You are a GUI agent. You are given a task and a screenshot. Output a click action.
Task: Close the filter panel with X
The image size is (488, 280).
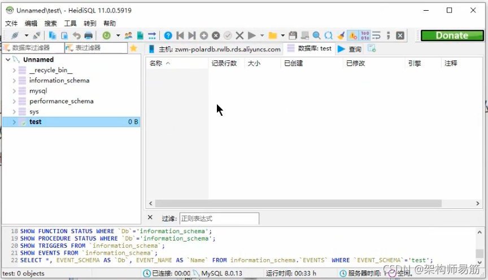click(150, 217)
